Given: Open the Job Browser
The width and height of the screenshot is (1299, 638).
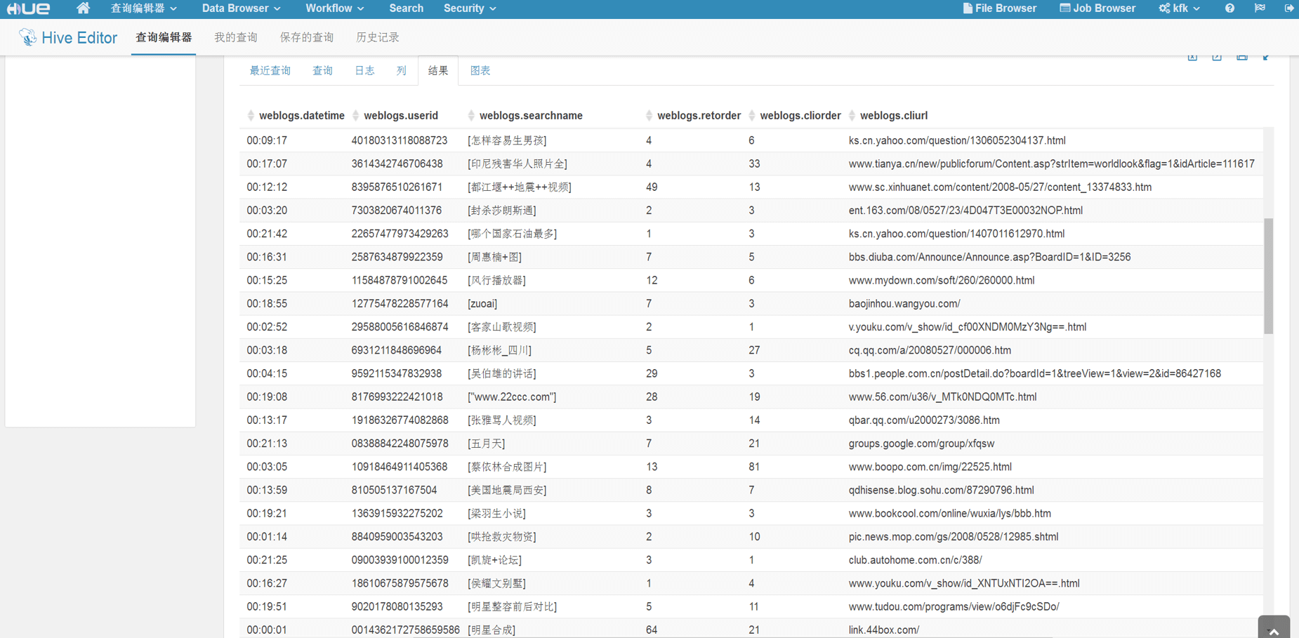Looking at the screenshot, I should 1097,8.
